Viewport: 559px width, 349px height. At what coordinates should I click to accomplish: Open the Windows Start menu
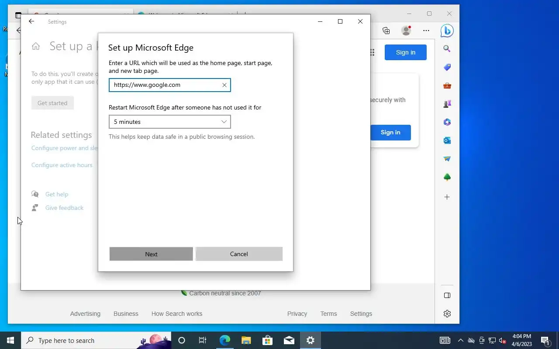(x=10, y=340)
